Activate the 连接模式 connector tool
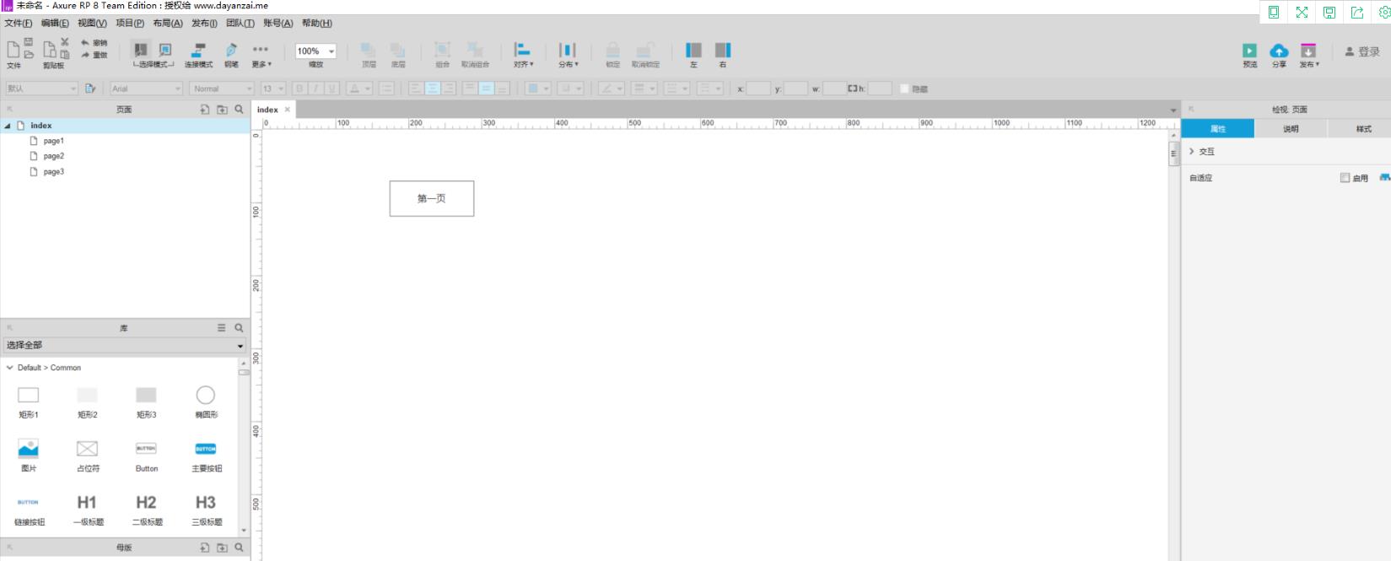 (198, 51)
